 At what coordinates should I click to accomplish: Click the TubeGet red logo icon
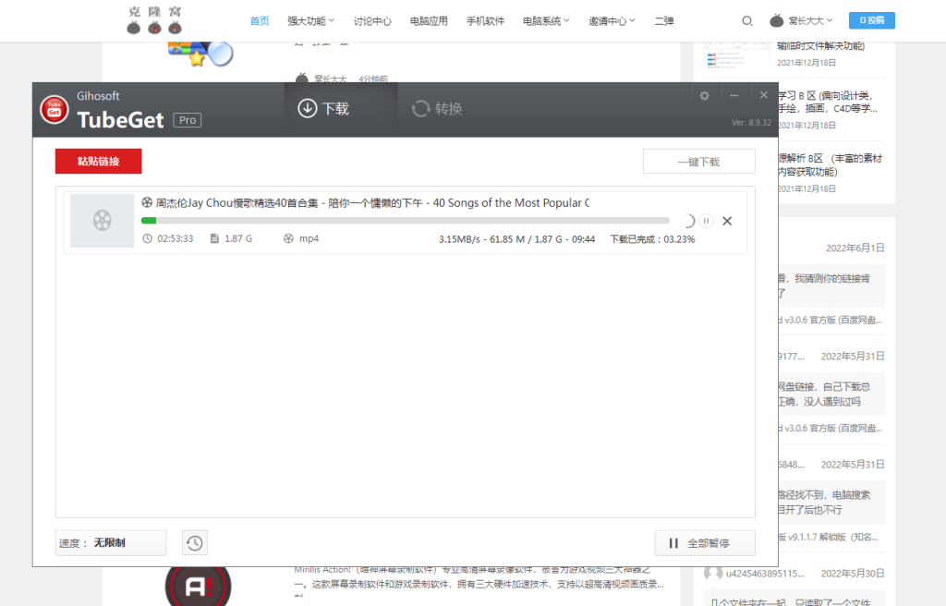click(x=55, y=111)
